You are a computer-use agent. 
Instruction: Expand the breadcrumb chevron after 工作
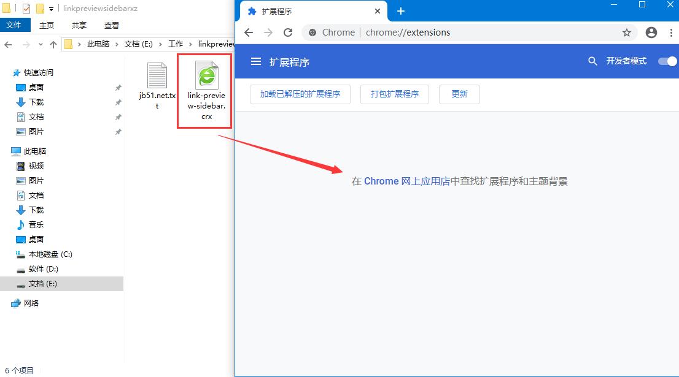coord(190,44)
